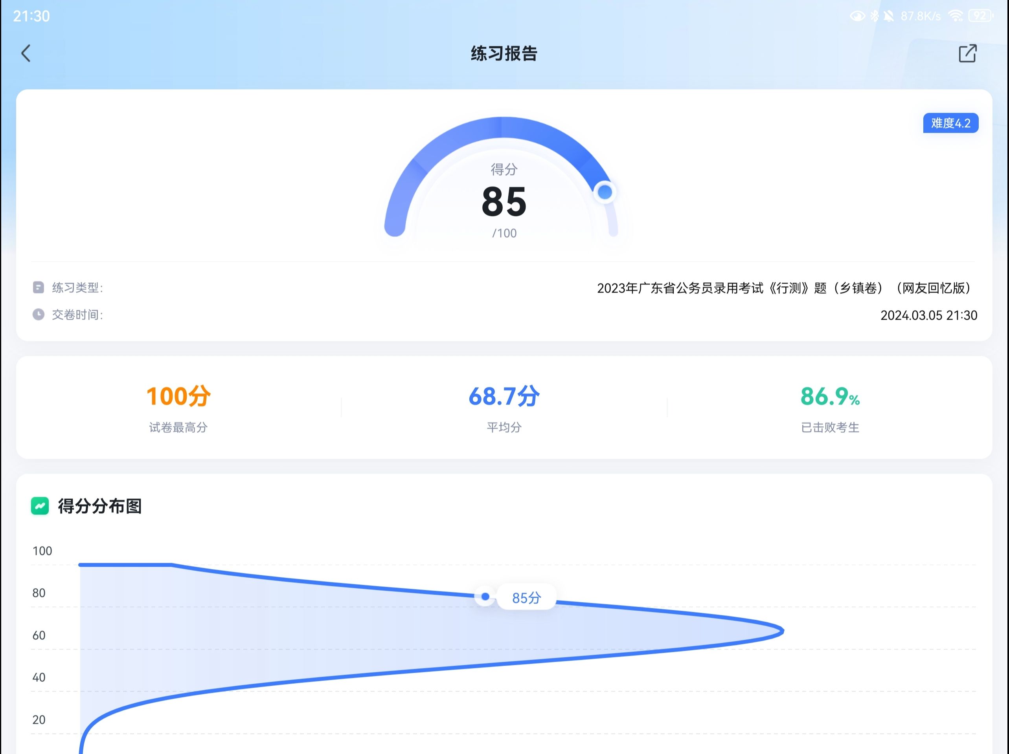Click the 60 y-axis label on chart

pyautogui.click(x=39, y=635)
